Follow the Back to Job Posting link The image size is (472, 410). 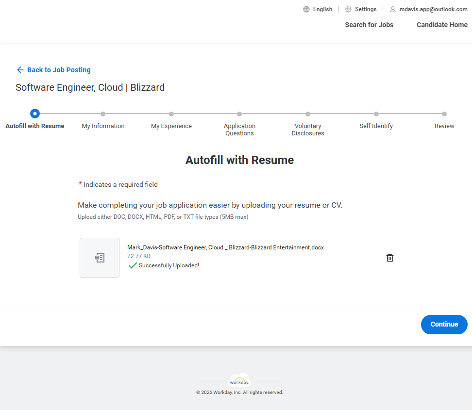click(x=59, y=70)
